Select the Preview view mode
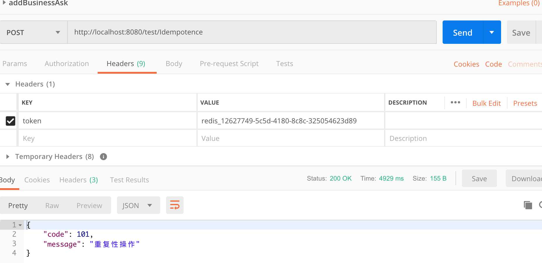542x263 pixels. pos(89,206)
